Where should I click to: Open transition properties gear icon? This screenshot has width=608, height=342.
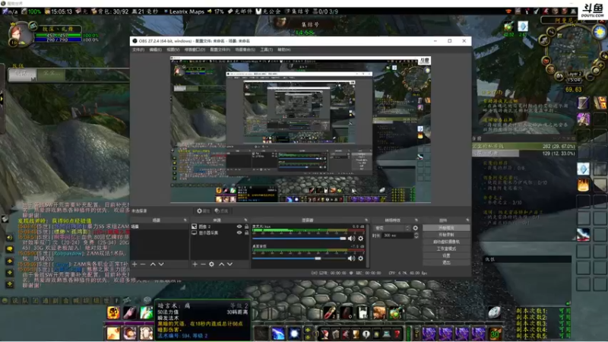click(x=415, y=228)
